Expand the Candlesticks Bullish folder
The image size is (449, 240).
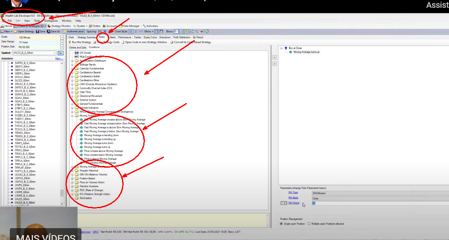(x=72, y=76)
